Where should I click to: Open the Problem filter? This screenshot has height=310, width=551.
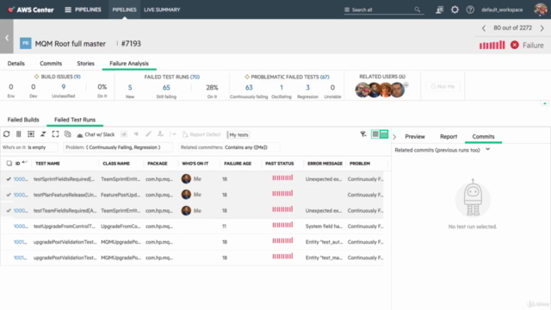pos(118,147)
